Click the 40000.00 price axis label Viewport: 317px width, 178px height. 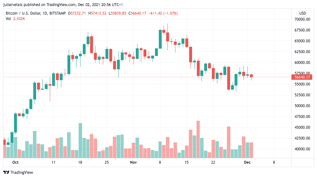(302, 149)
